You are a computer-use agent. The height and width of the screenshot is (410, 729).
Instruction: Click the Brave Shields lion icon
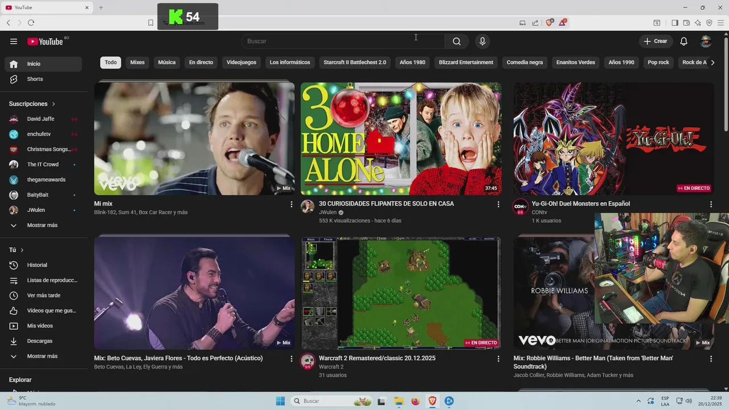[x=550, y=23]
